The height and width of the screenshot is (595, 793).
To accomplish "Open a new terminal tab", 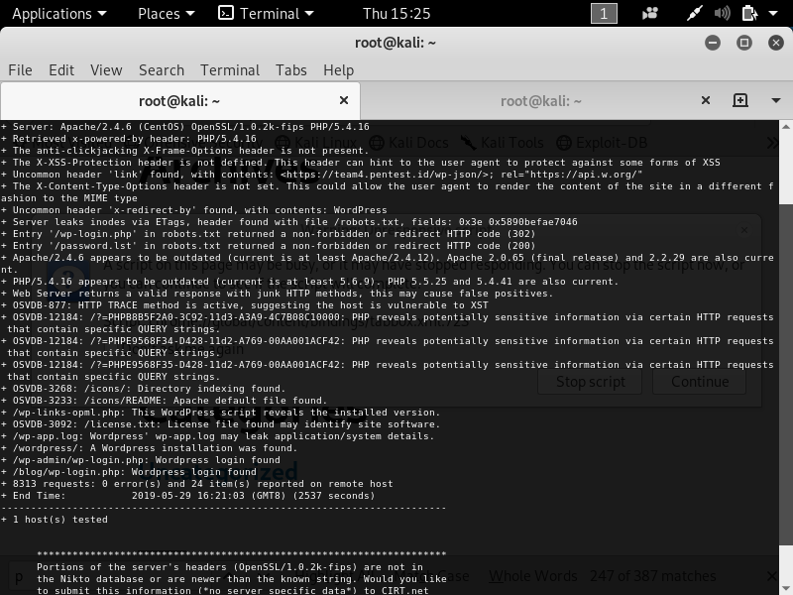I will coord(740,100).
